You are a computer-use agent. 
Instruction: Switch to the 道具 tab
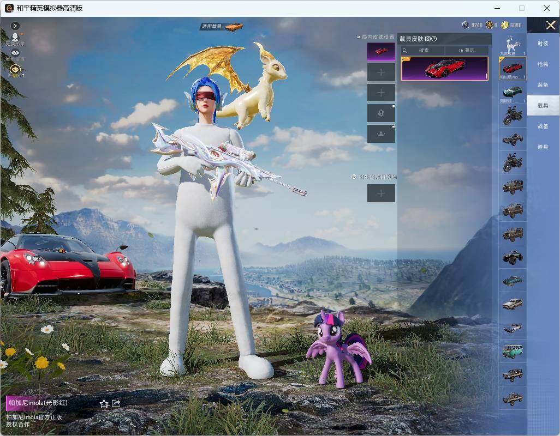[543, 147]
